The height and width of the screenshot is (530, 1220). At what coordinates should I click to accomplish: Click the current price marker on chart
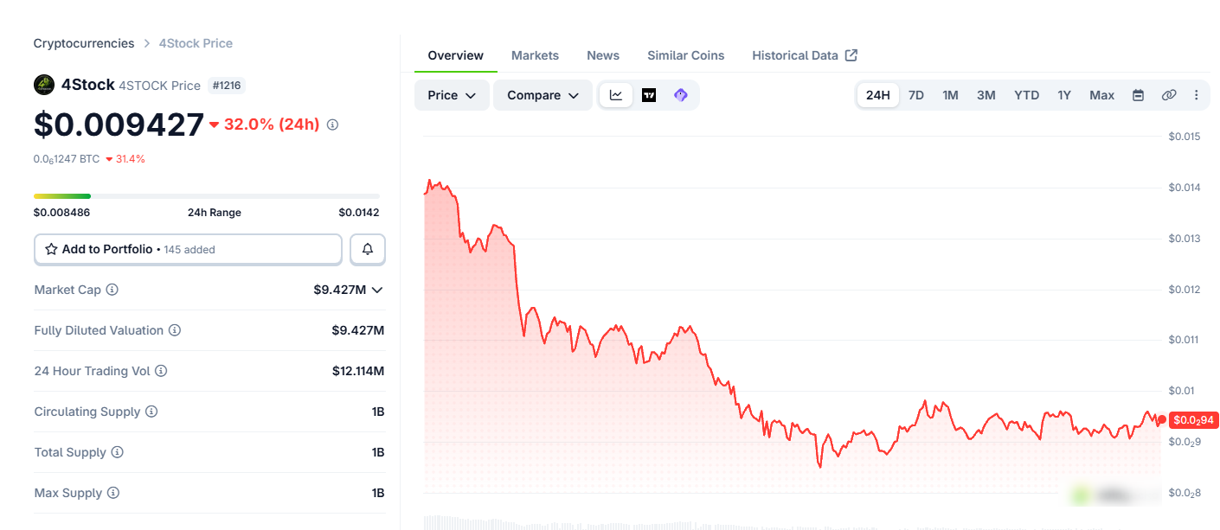coord(1194,420)
